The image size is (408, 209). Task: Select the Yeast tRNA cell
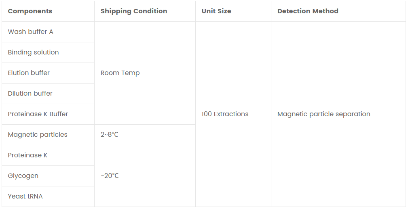pos(25,196)
